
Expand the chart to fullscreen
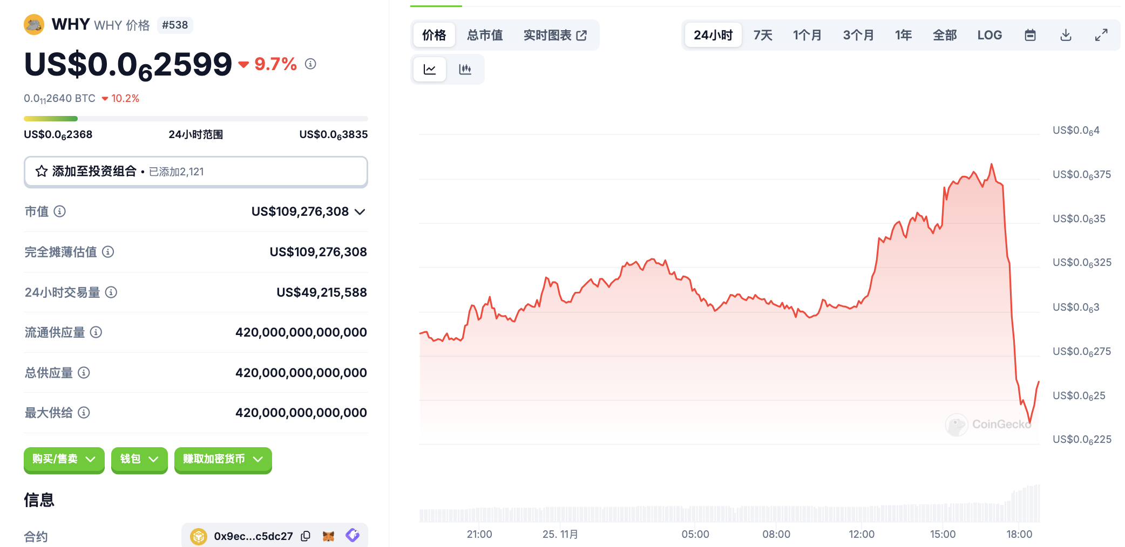[1101, 36]
